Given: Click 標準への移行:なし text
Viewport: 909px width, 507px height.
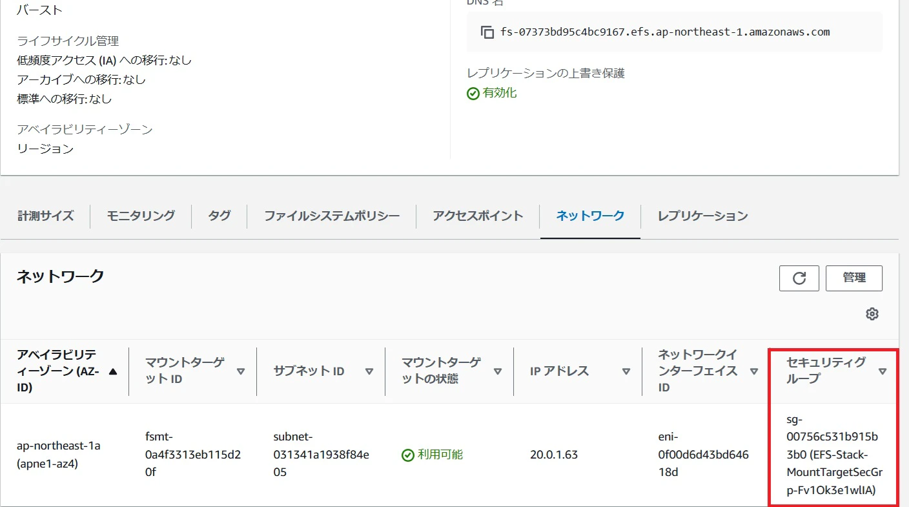Looking at the screenshot, I should pyautogui.click(x=65, y=99).
